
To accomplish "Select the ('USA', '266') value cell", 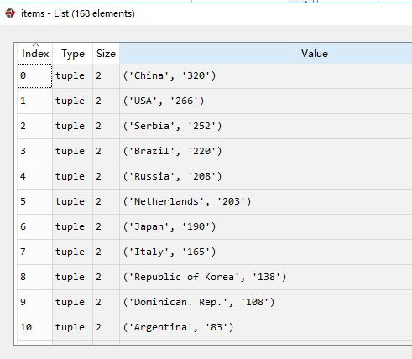I will pos(266,101).
